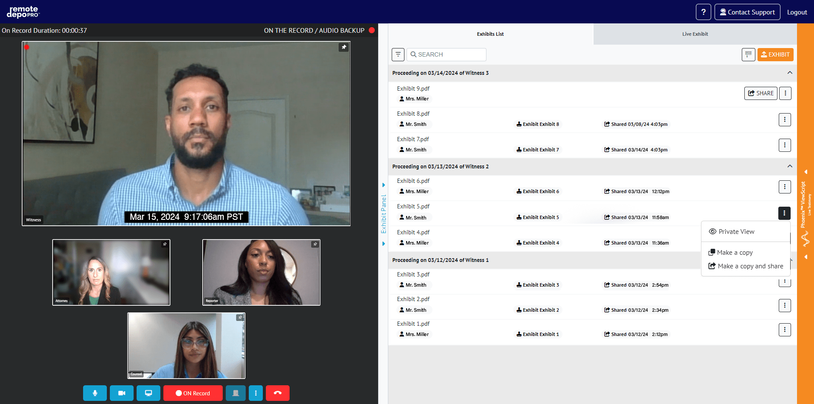Click the Witness video thumbnail
This screenshot has height=404, width=814.
pyautogui.click(x=186, y=134)
